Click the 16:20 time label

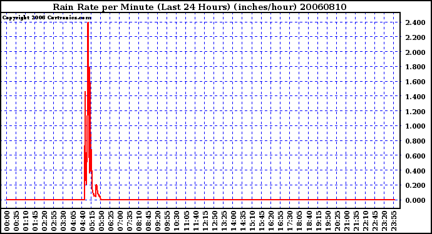[271, 221]
